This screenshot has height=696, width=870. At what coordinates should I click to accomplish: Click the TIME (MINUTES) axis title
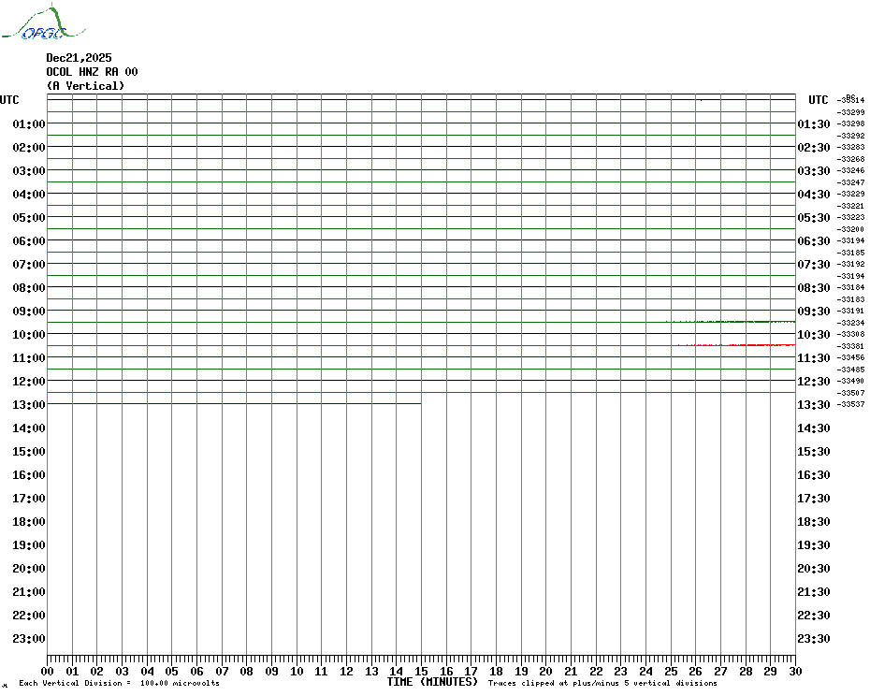point(432,682)
